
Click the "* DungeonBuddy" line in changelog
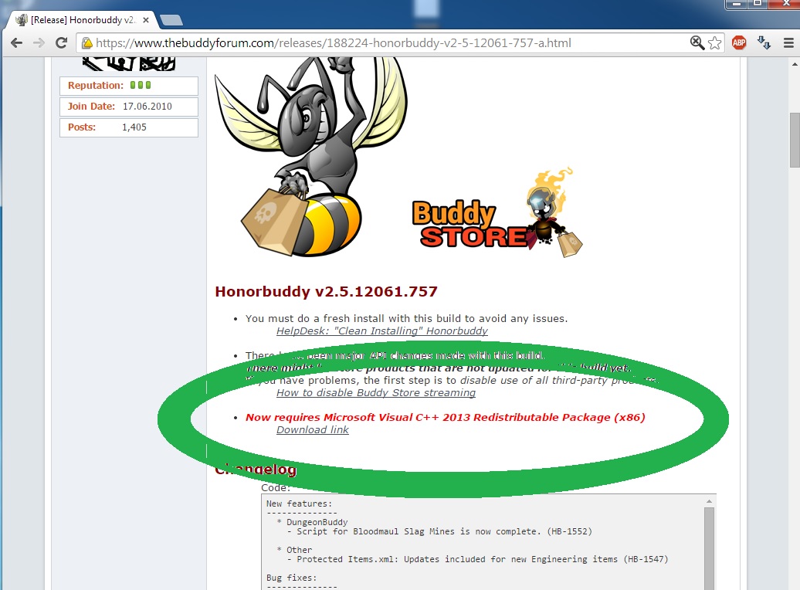(x=312, y=522)
